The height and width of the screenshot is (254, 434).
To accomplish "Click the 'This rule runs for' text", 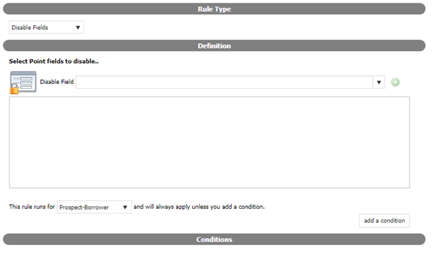I will click(x=32, y=207).
